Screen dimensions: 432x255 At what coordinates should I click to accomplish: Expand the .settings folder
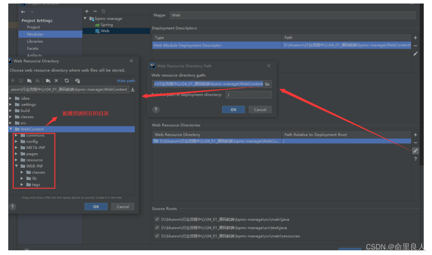(x=11, y=104)
